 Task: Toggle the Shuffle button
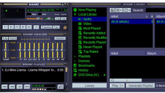click(x=47, y=27)
